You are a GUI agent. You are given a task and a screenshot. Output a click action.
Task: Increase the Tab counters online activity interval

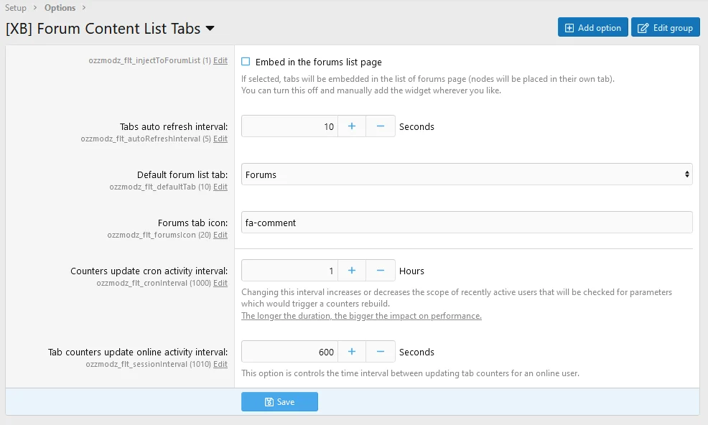pos(352,352)
